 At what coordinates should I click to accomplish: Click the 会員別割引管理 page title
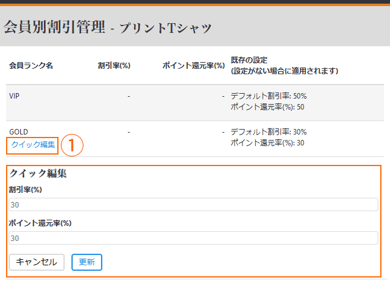tap(55, 27)
